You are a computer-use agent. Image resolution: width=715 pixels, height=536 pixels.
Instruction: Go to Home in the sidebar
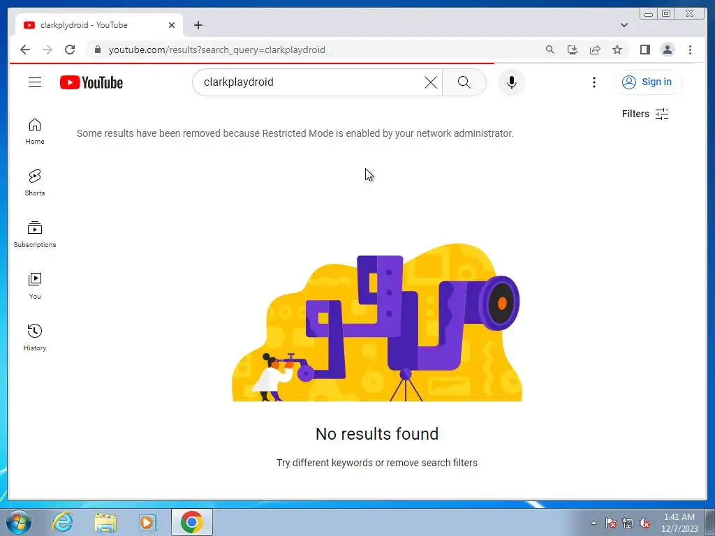click(35, 132)
